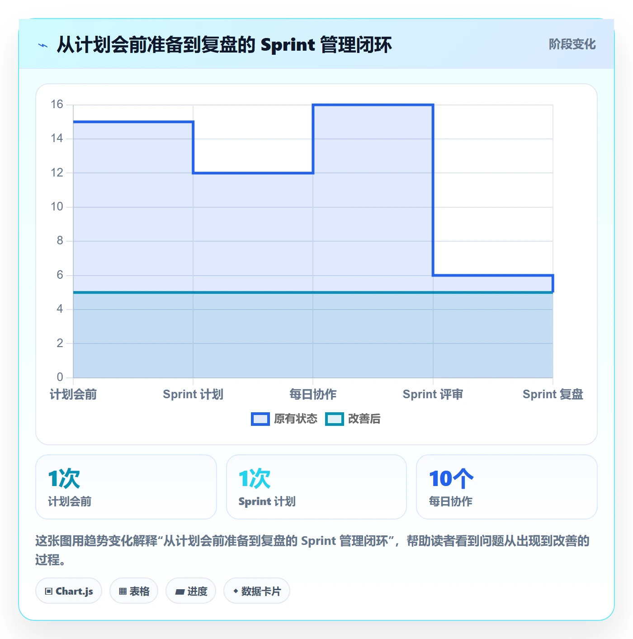This screenshot has height=639, width=633.
Task: Toggle the 原有状态 legend swatch
Action: pyautogui.click(x=260, y=419)
